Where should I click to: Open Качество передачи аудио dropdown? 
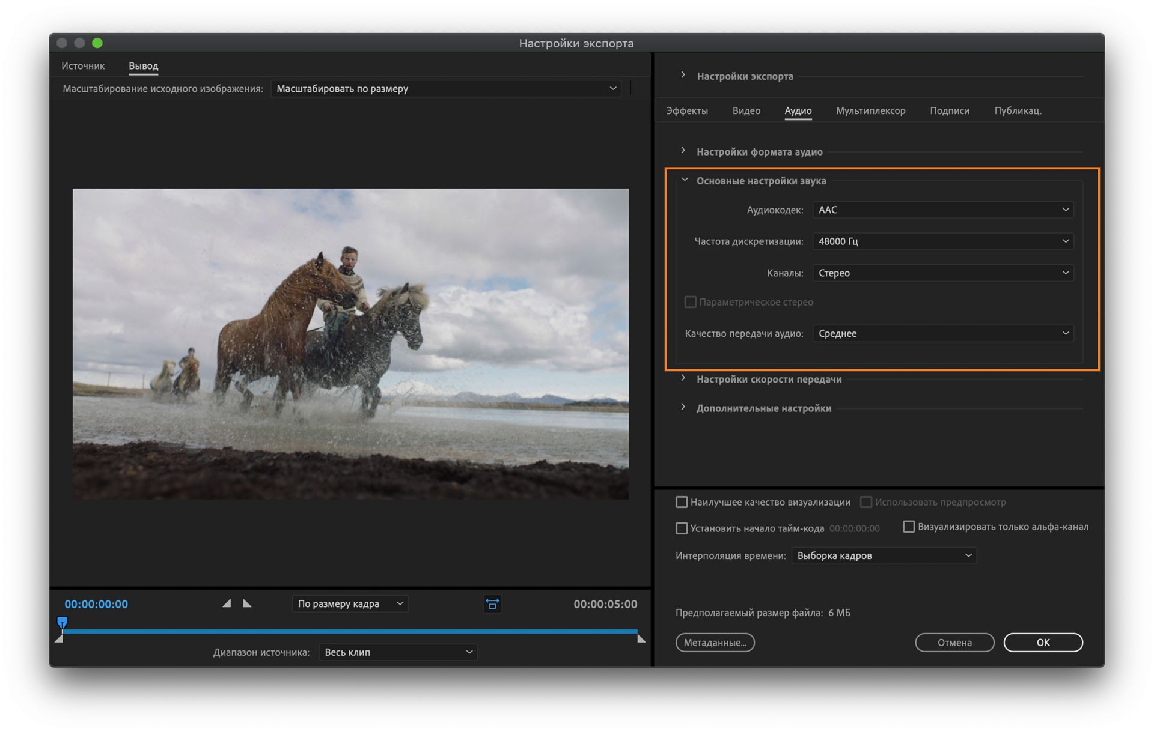click(943, 333)
